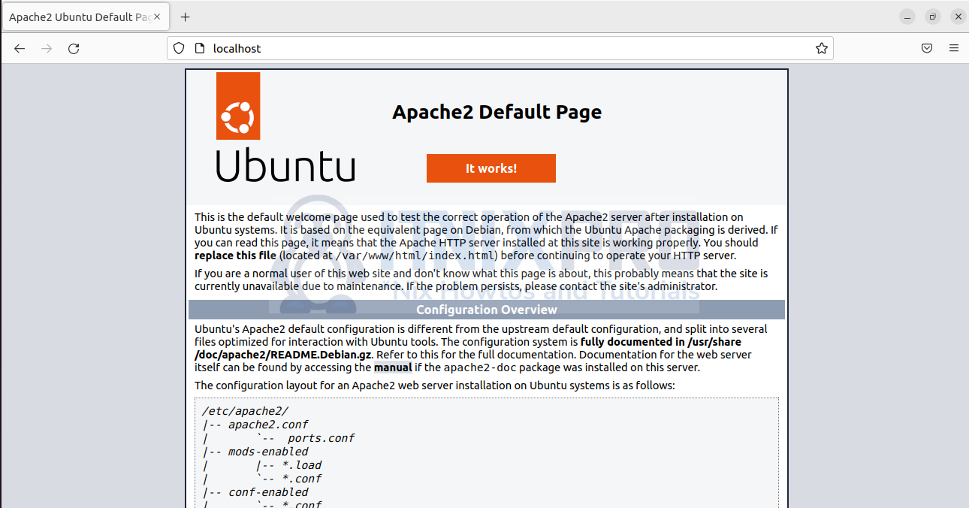Restore the browser window size

[x=932, y=17]
